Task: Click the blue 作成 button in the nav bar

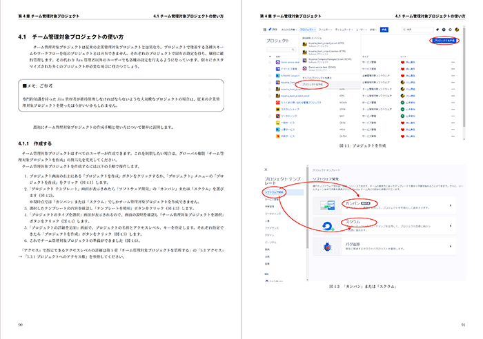Action: tap(384, 30)
